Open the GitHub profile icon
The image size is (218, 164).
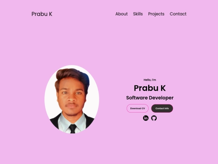coord(154,118)
